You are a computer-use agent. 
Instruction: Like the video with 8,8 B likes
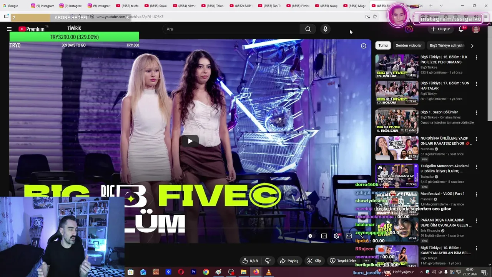[x=250, y=261]
